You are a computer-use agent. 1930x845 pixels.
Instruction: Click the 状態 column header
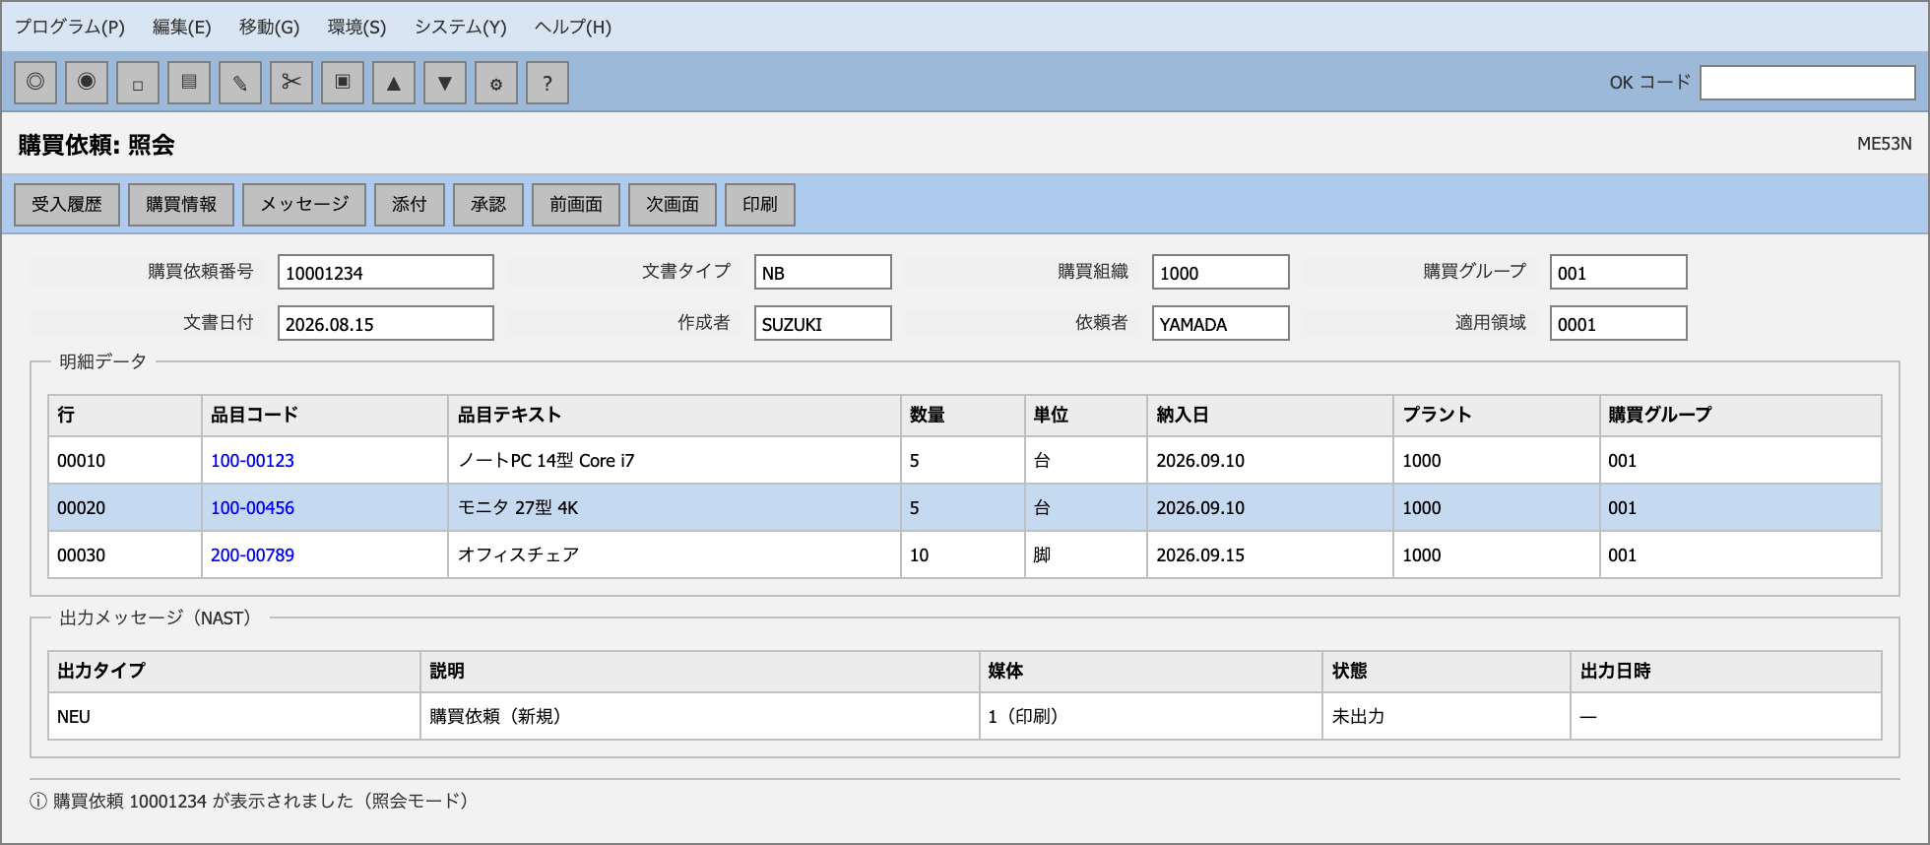[x=1447, y=672]
